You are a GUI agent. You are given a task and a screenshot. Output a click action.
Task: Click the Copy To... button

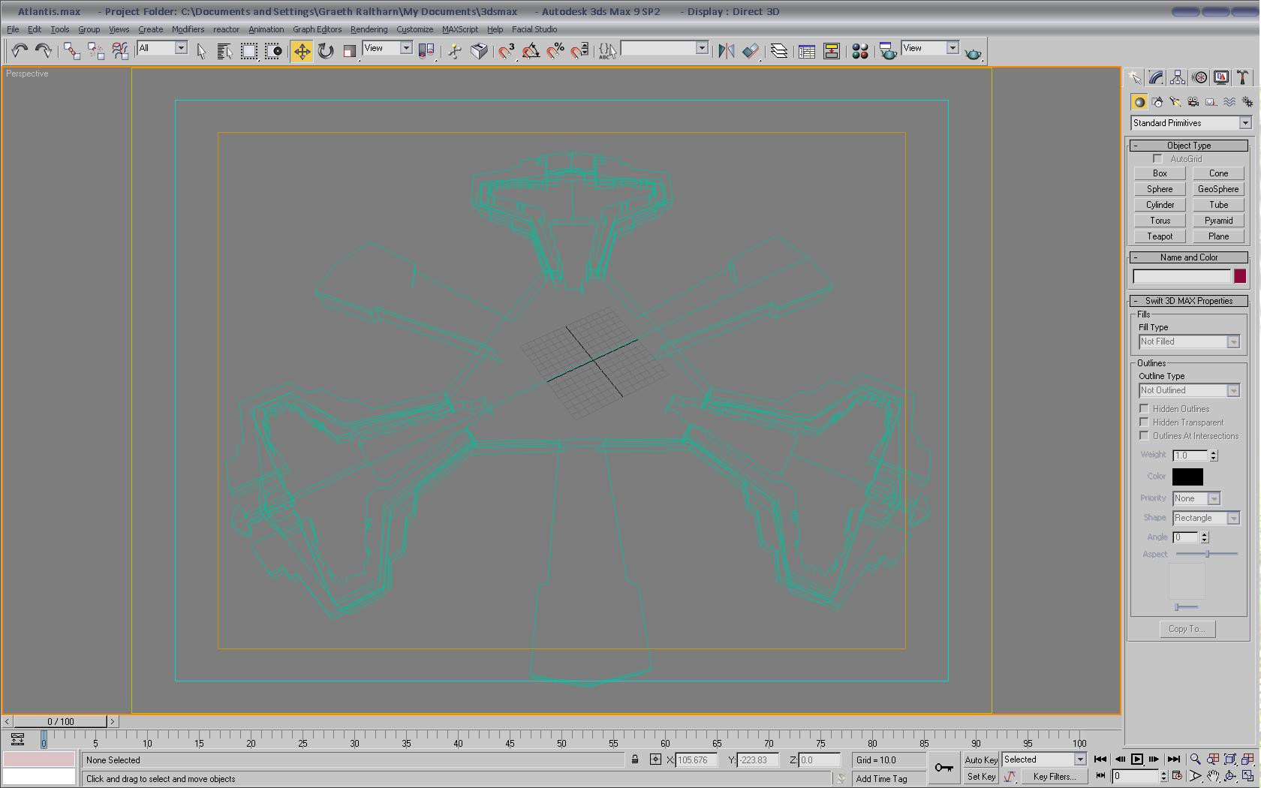(x=1187, y=629)
